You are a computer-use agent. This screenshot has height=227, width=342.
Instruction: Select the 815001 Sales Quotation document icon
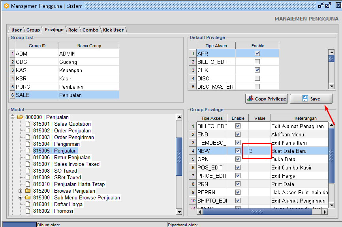28,124
